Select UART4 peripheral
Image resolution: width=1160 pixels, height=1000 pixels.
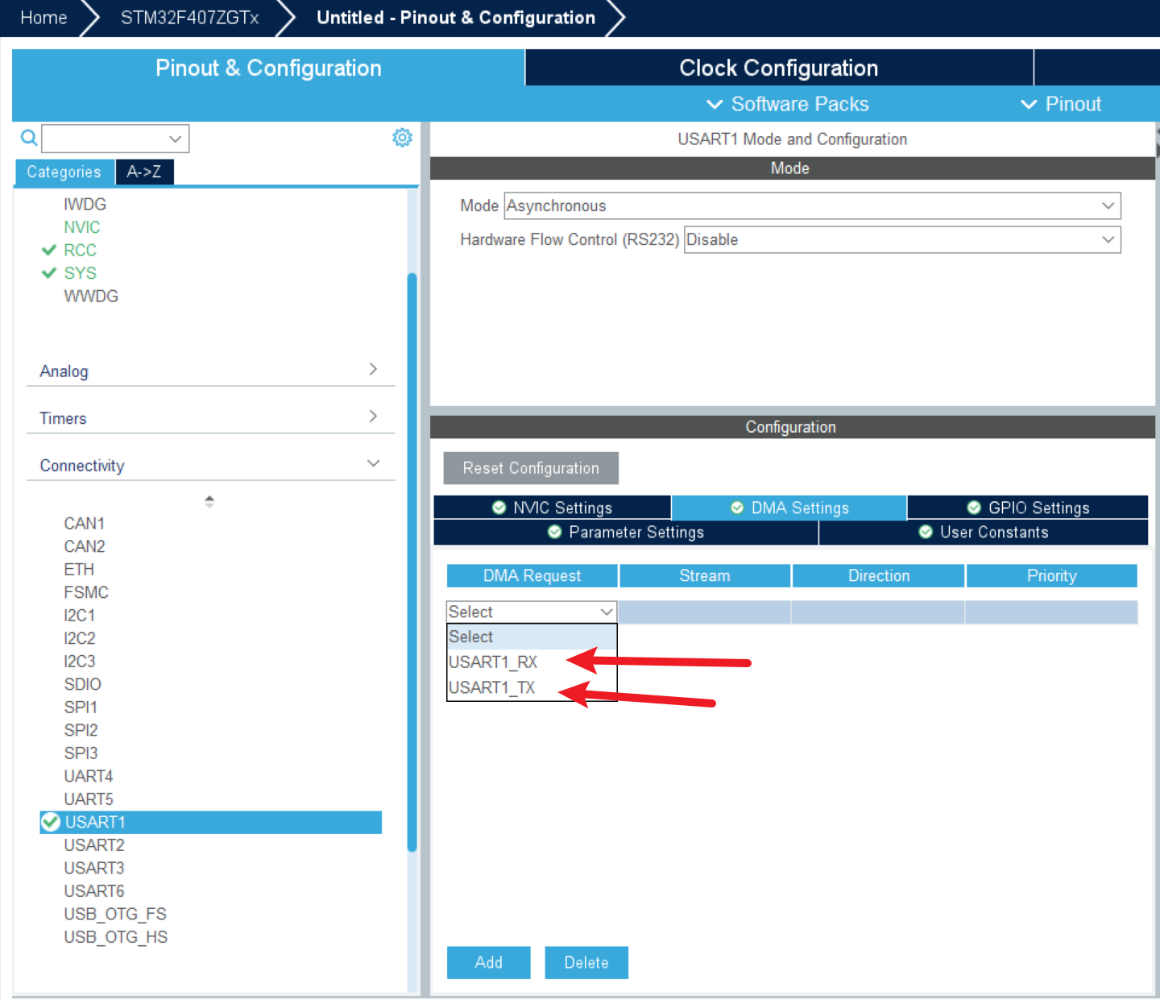[x=89, y=776]
